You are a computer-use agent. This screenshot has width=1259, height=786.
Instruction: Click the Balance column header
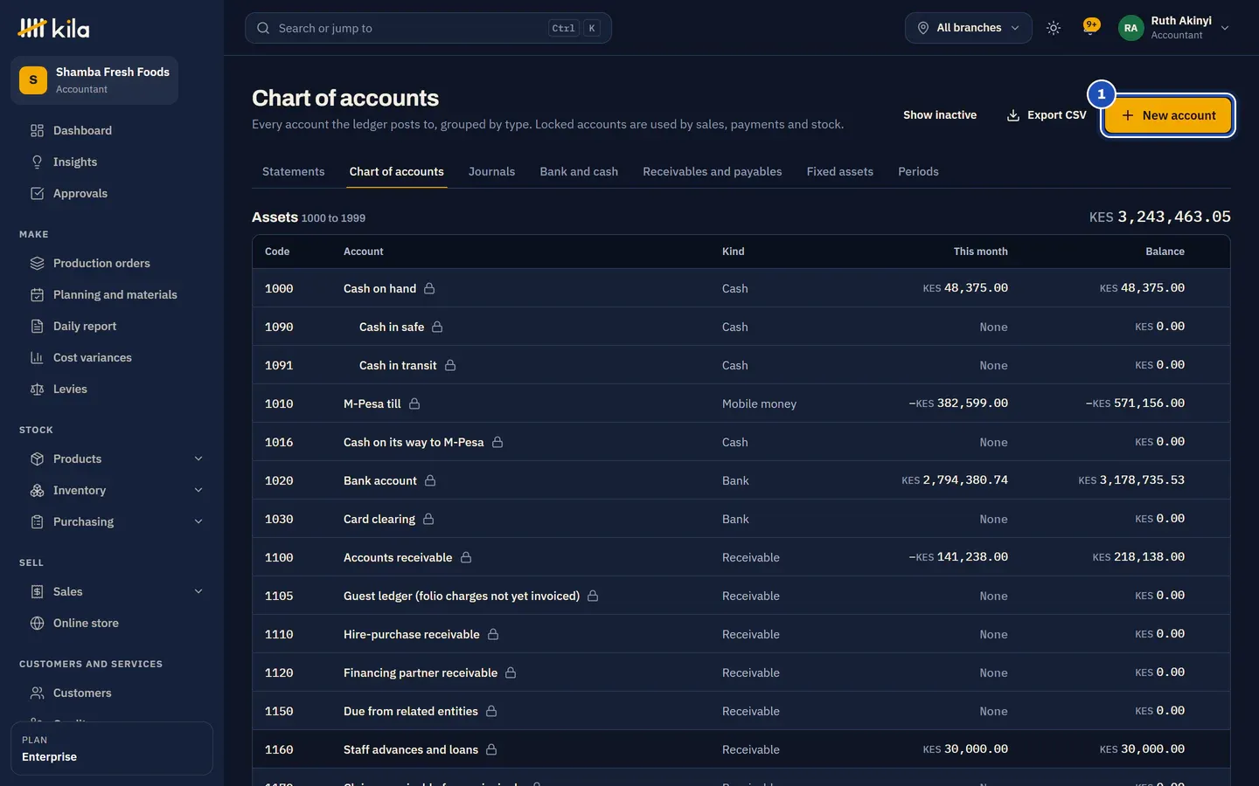pos(1165,252)
